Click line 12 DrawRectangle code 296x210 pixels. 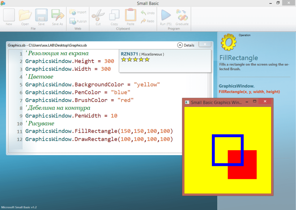[x=99, y=139]
